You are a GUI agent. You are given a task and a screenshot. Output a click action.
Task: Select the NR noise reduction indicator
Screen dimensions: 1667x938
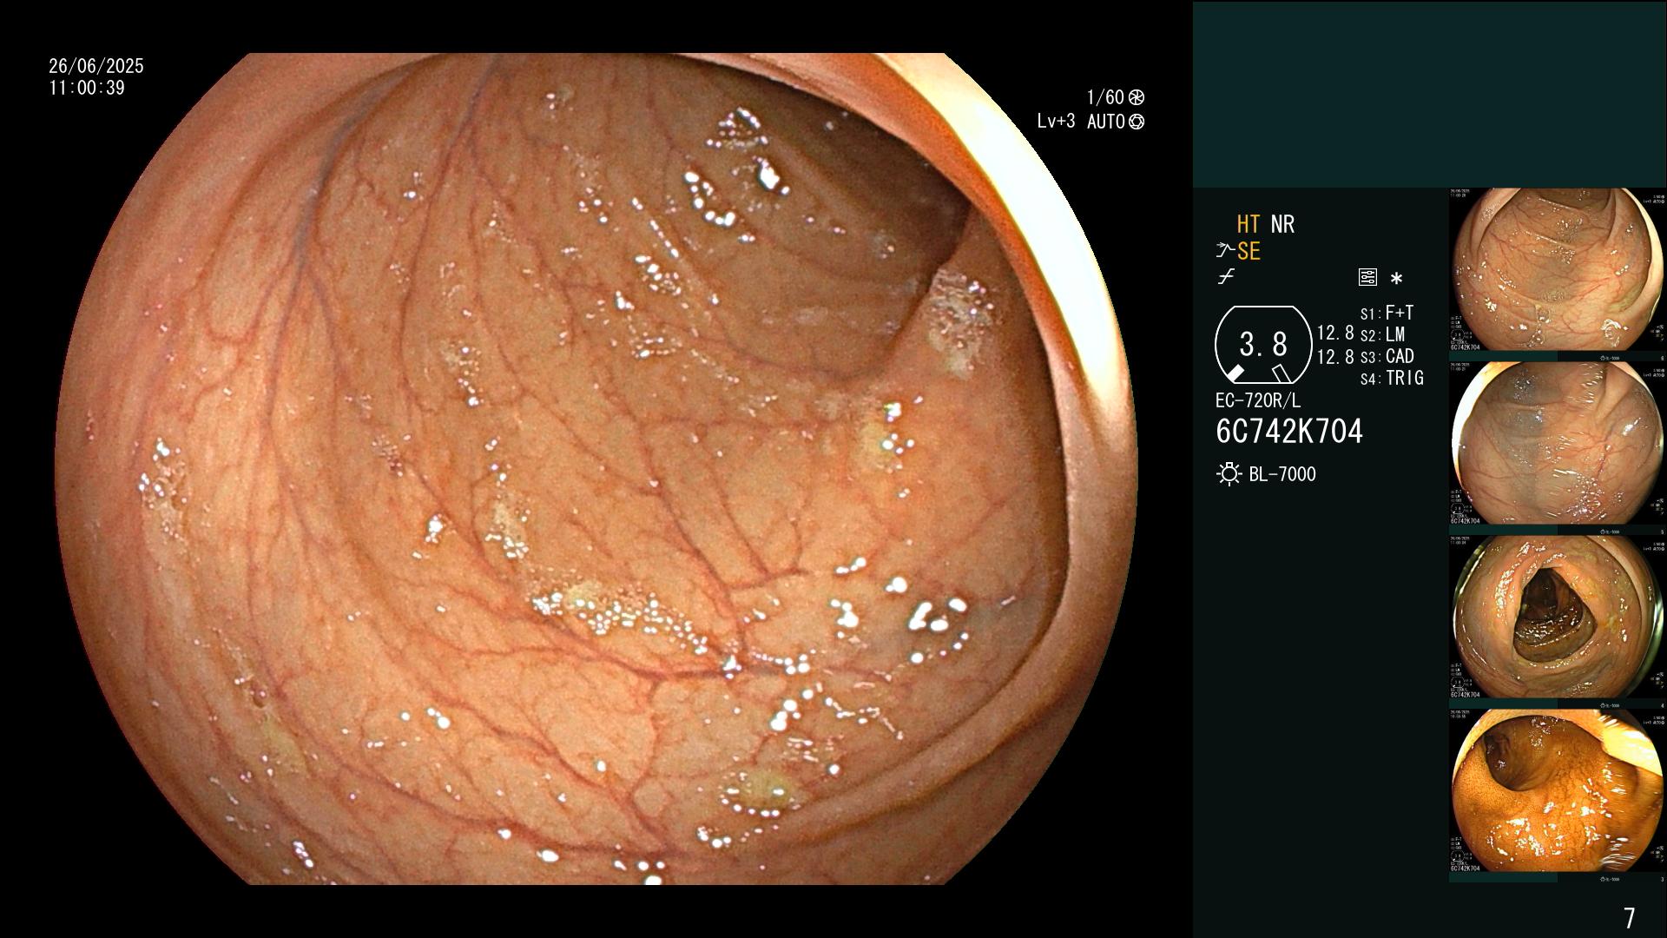pyautogui.click(x=1282, y=224)
